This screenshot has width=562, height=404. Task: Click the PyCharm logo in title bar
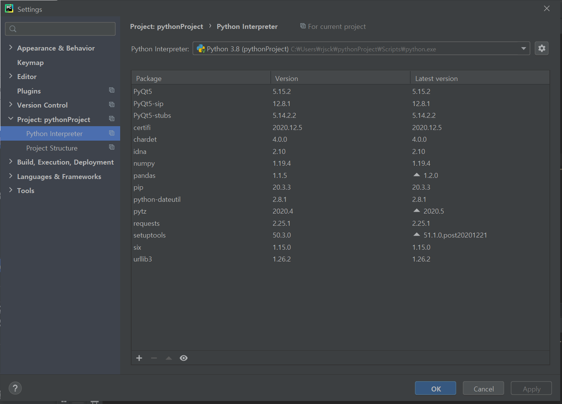click(9, 8)
